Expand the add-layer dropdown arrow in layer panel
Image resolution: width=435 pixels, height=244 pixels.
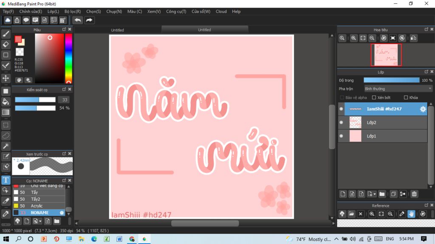pyautogui.click(x=374, y=194)
